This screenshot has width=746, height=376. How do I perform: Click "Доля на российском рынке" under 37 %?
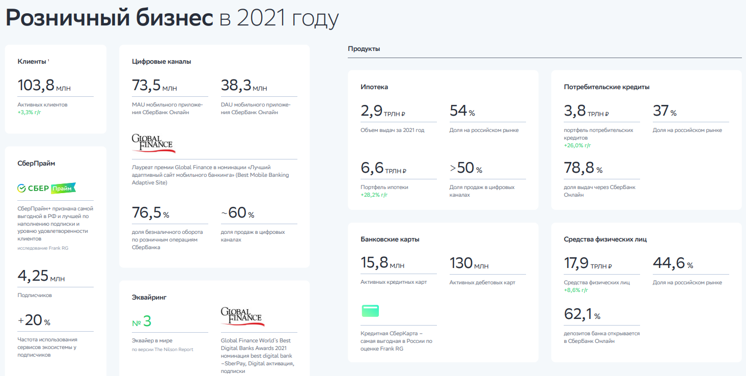(x=687, y=130)
